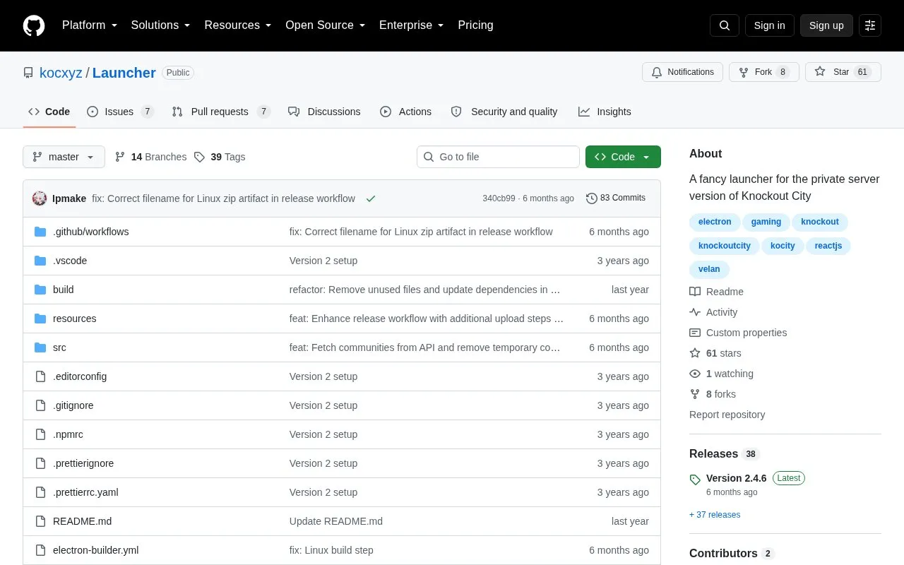Open Custom properties in About
Image resolution: width=904 pixels, height=565 pixels.
click(x=738, y=333)
